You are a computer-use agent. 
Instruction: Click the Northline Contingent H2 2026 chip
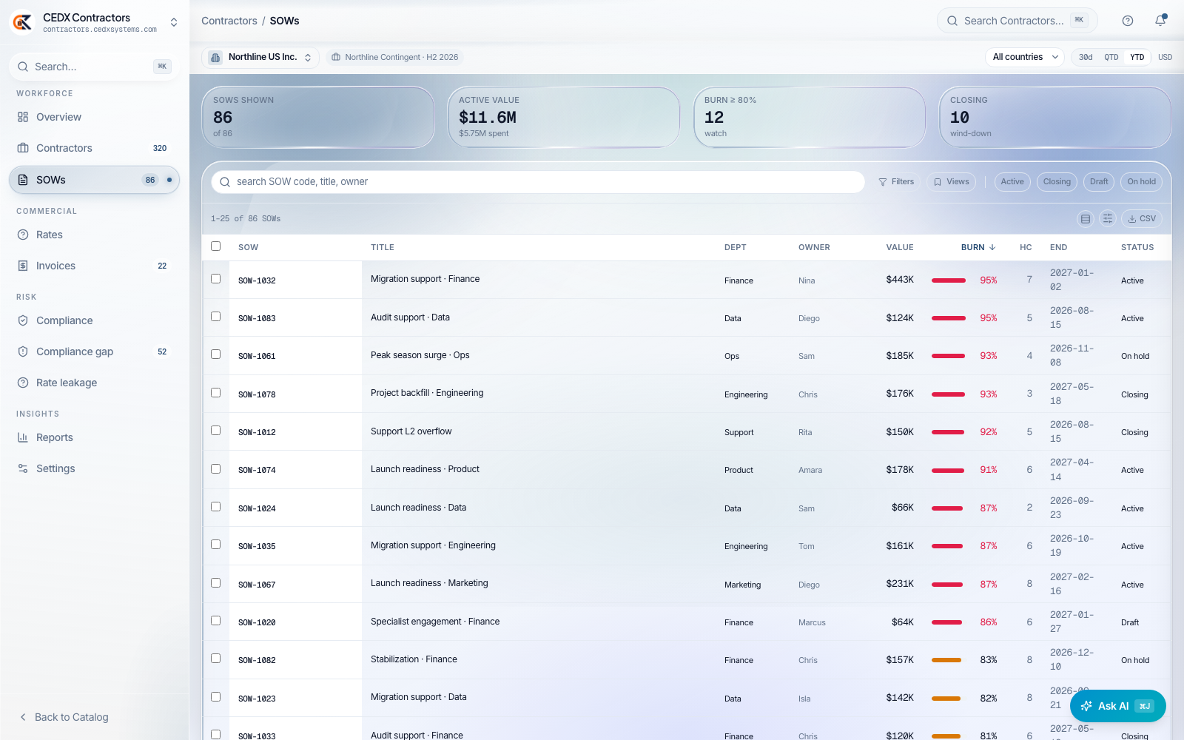(395, 57)
